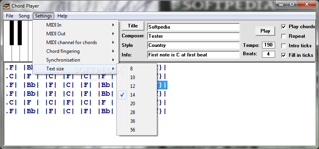This screenshot has width=319, height=149.
Task: Enable the Intro ticks checkbox
Action: click(x=284, y=46)
